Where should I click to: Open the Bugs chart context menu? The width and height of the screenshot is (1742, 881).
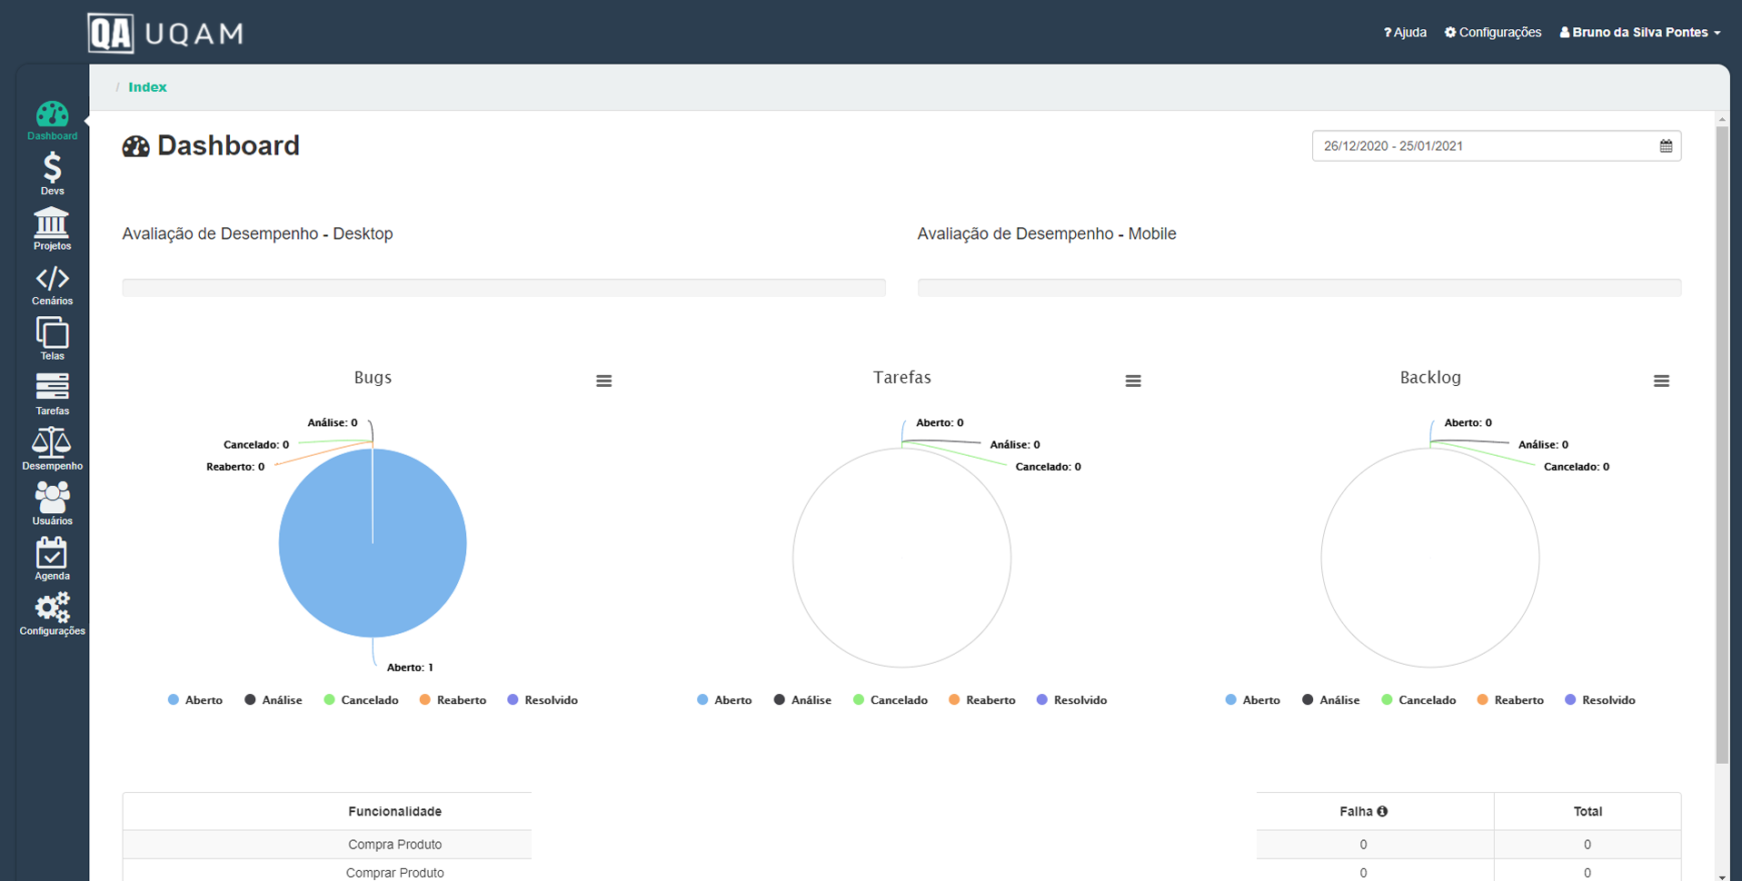(603, 381)
